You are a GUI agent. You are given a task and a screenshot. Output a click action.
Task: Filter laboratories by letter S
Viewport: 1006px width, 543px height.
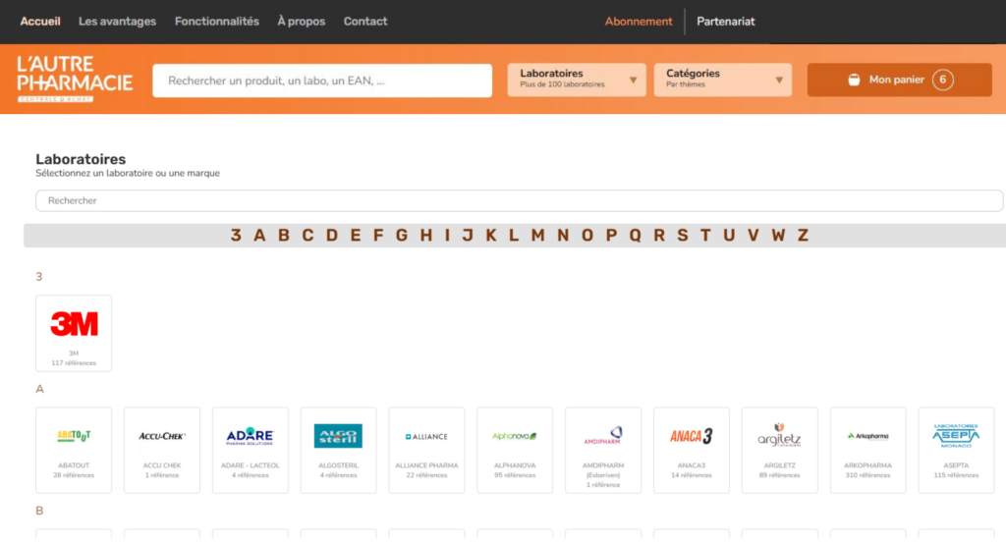click(682, 236)
